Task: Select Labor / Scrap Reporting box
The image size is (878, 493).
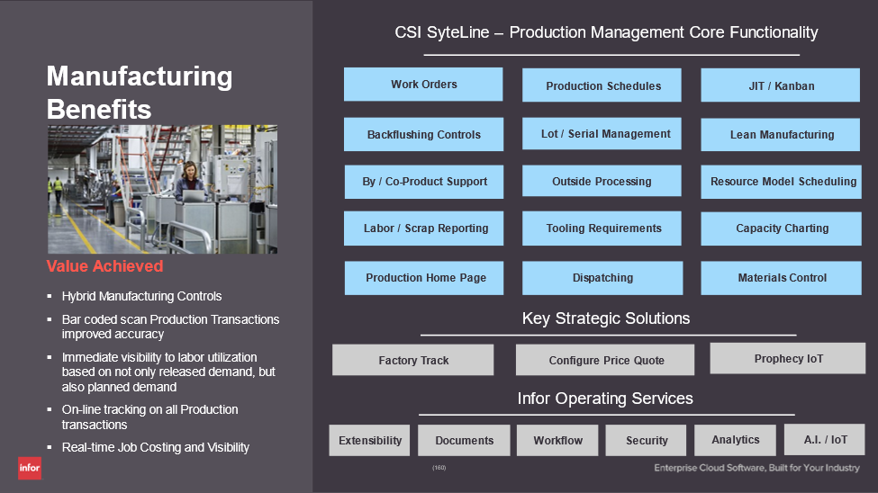Action: point(423,229)
